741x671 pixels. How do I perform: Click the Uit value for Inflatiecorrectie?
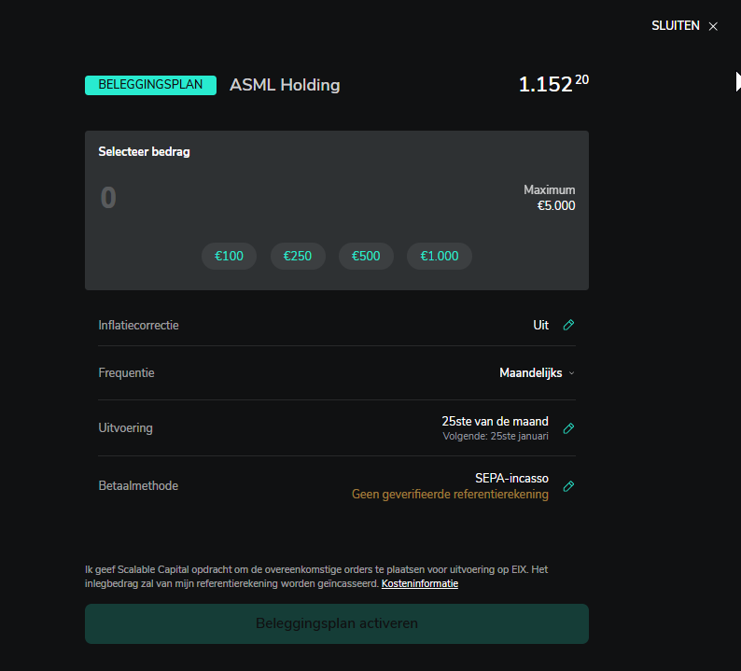coord(540,325)
